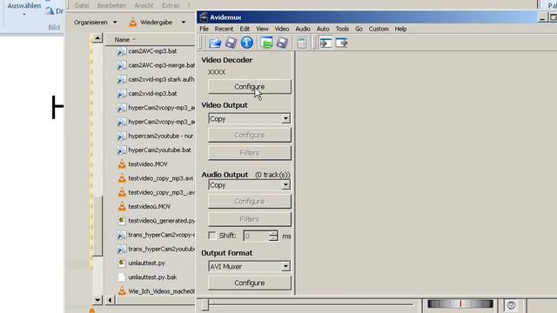Expand the Wiedergabe dropdown arrow
This screenshot has height=313, width=557.
184,23
